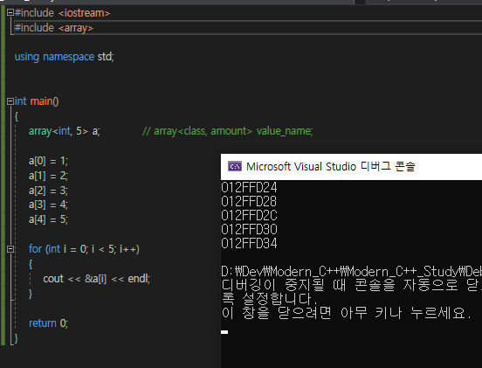This screenshot has height=368, width=482.
Task: Click the 'for (int i = 0; i < 5; i++)' line
Action: 84,249
